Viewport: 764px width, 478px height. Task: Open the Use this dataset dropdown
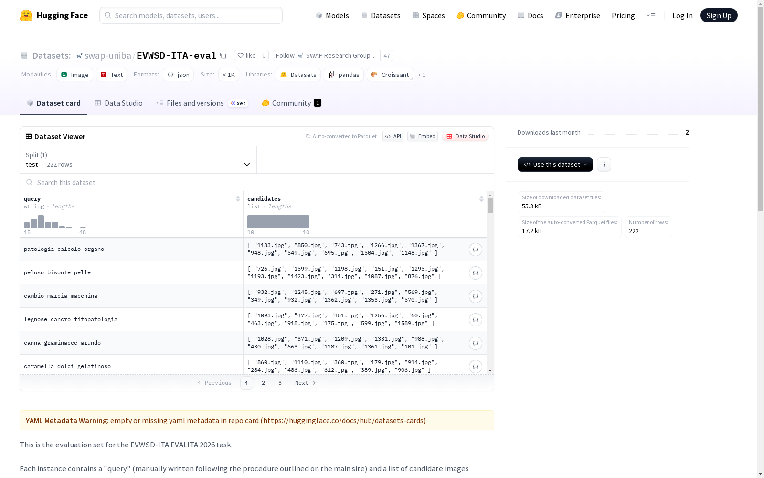coord(555,164)
